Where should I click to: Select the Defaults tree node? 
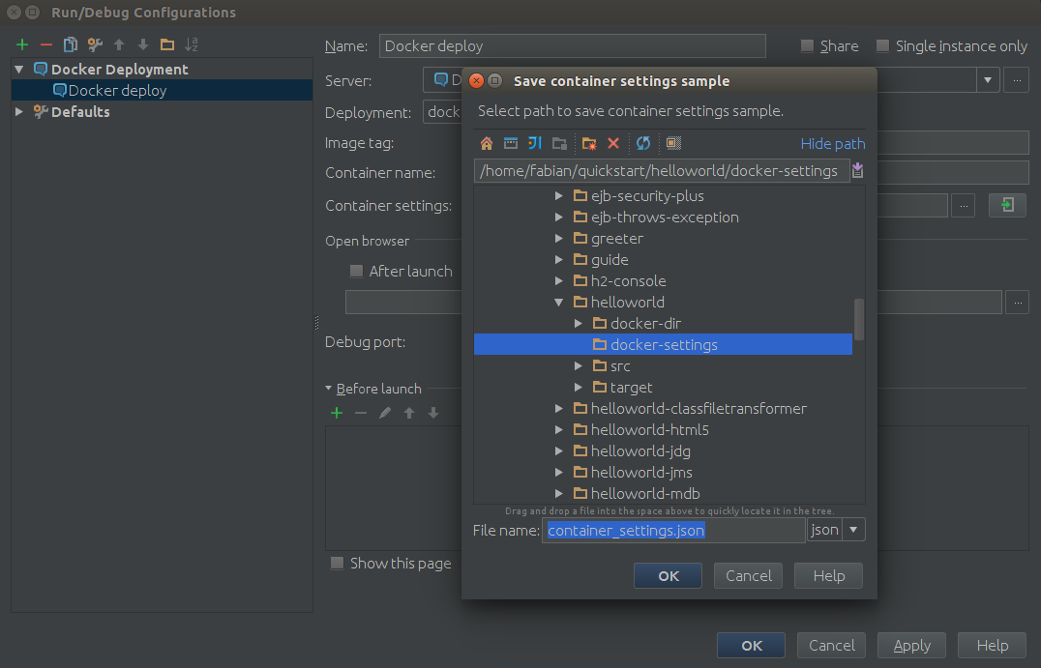[79, 112]
